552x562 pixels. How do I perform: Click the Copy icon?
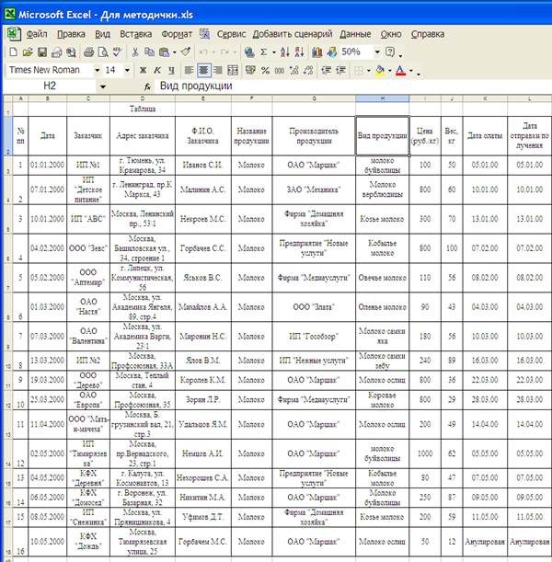coord(149,52)
